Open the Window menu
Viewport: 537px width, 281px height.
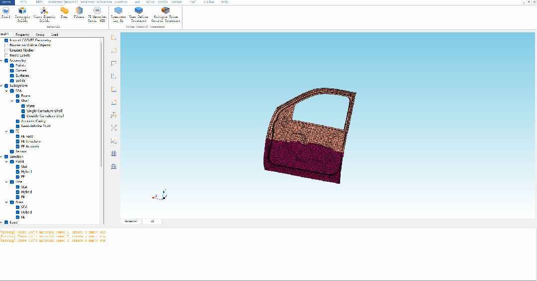tap(208, 2)
